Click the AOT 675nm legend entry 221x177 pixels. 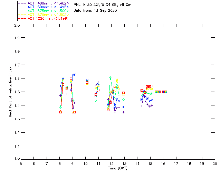pos(44,11)
